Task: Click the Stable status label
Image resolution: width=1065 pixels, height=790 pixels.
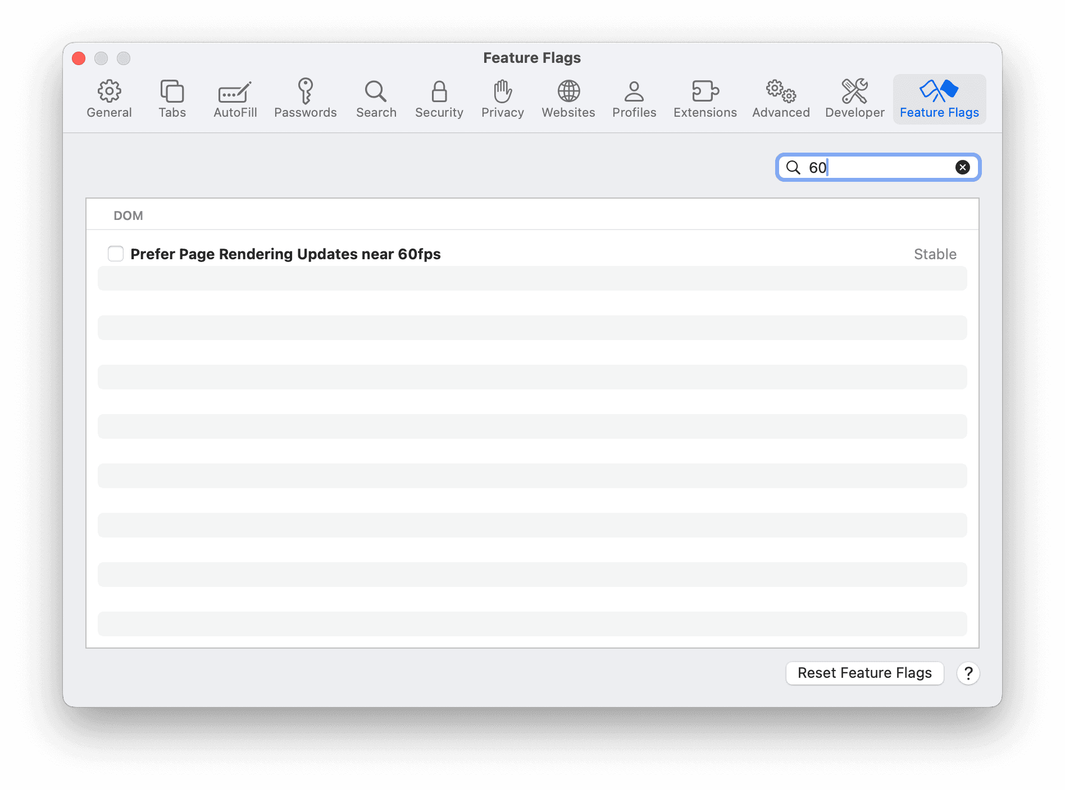Action: click(x=935, y=254)
